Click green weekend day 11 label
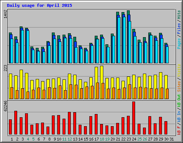Image resolution: width=183 pixels, height=143 pixels. (x=64, y=139)
